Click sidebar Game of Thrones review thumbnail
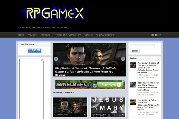 click(x=133, y=65)
